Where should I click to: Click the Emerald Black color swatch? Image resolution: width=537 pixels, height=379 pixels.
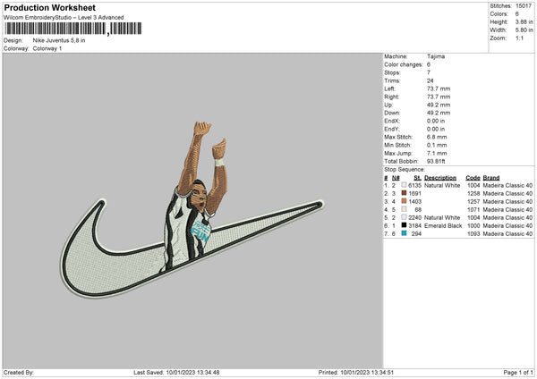coord(404,225)
